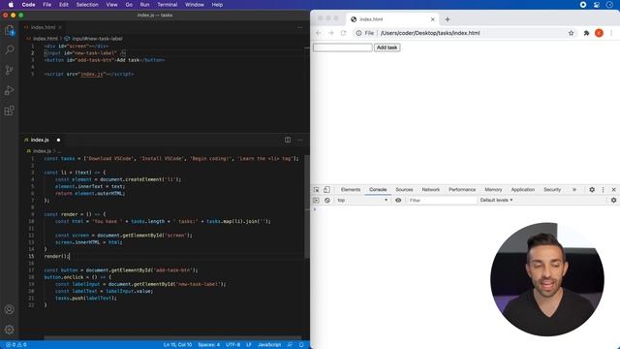Switch to the Memory tab in DevTools
620x349 pixels.
click(x=493, y=190)
